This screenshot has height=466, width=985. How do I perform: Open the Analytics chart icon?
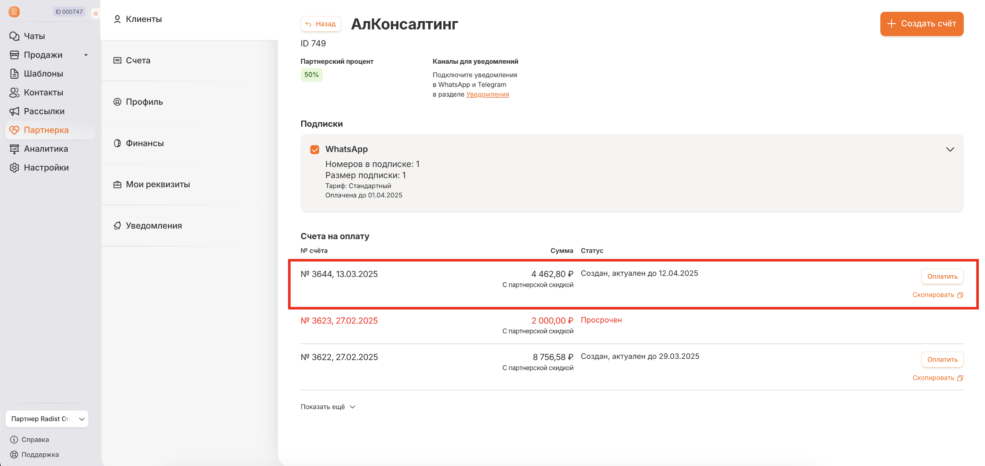(x=15, y=149)
